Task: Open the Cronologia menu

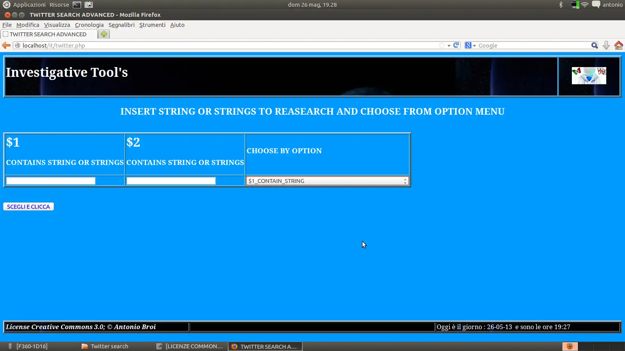Action: tap(89, 25)
